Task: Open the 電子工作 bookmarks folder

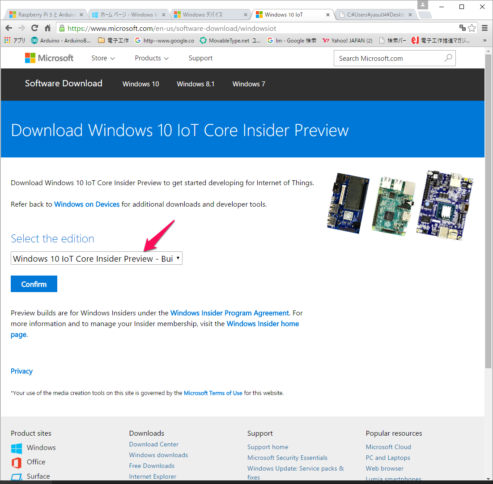Action: (114, 41)
